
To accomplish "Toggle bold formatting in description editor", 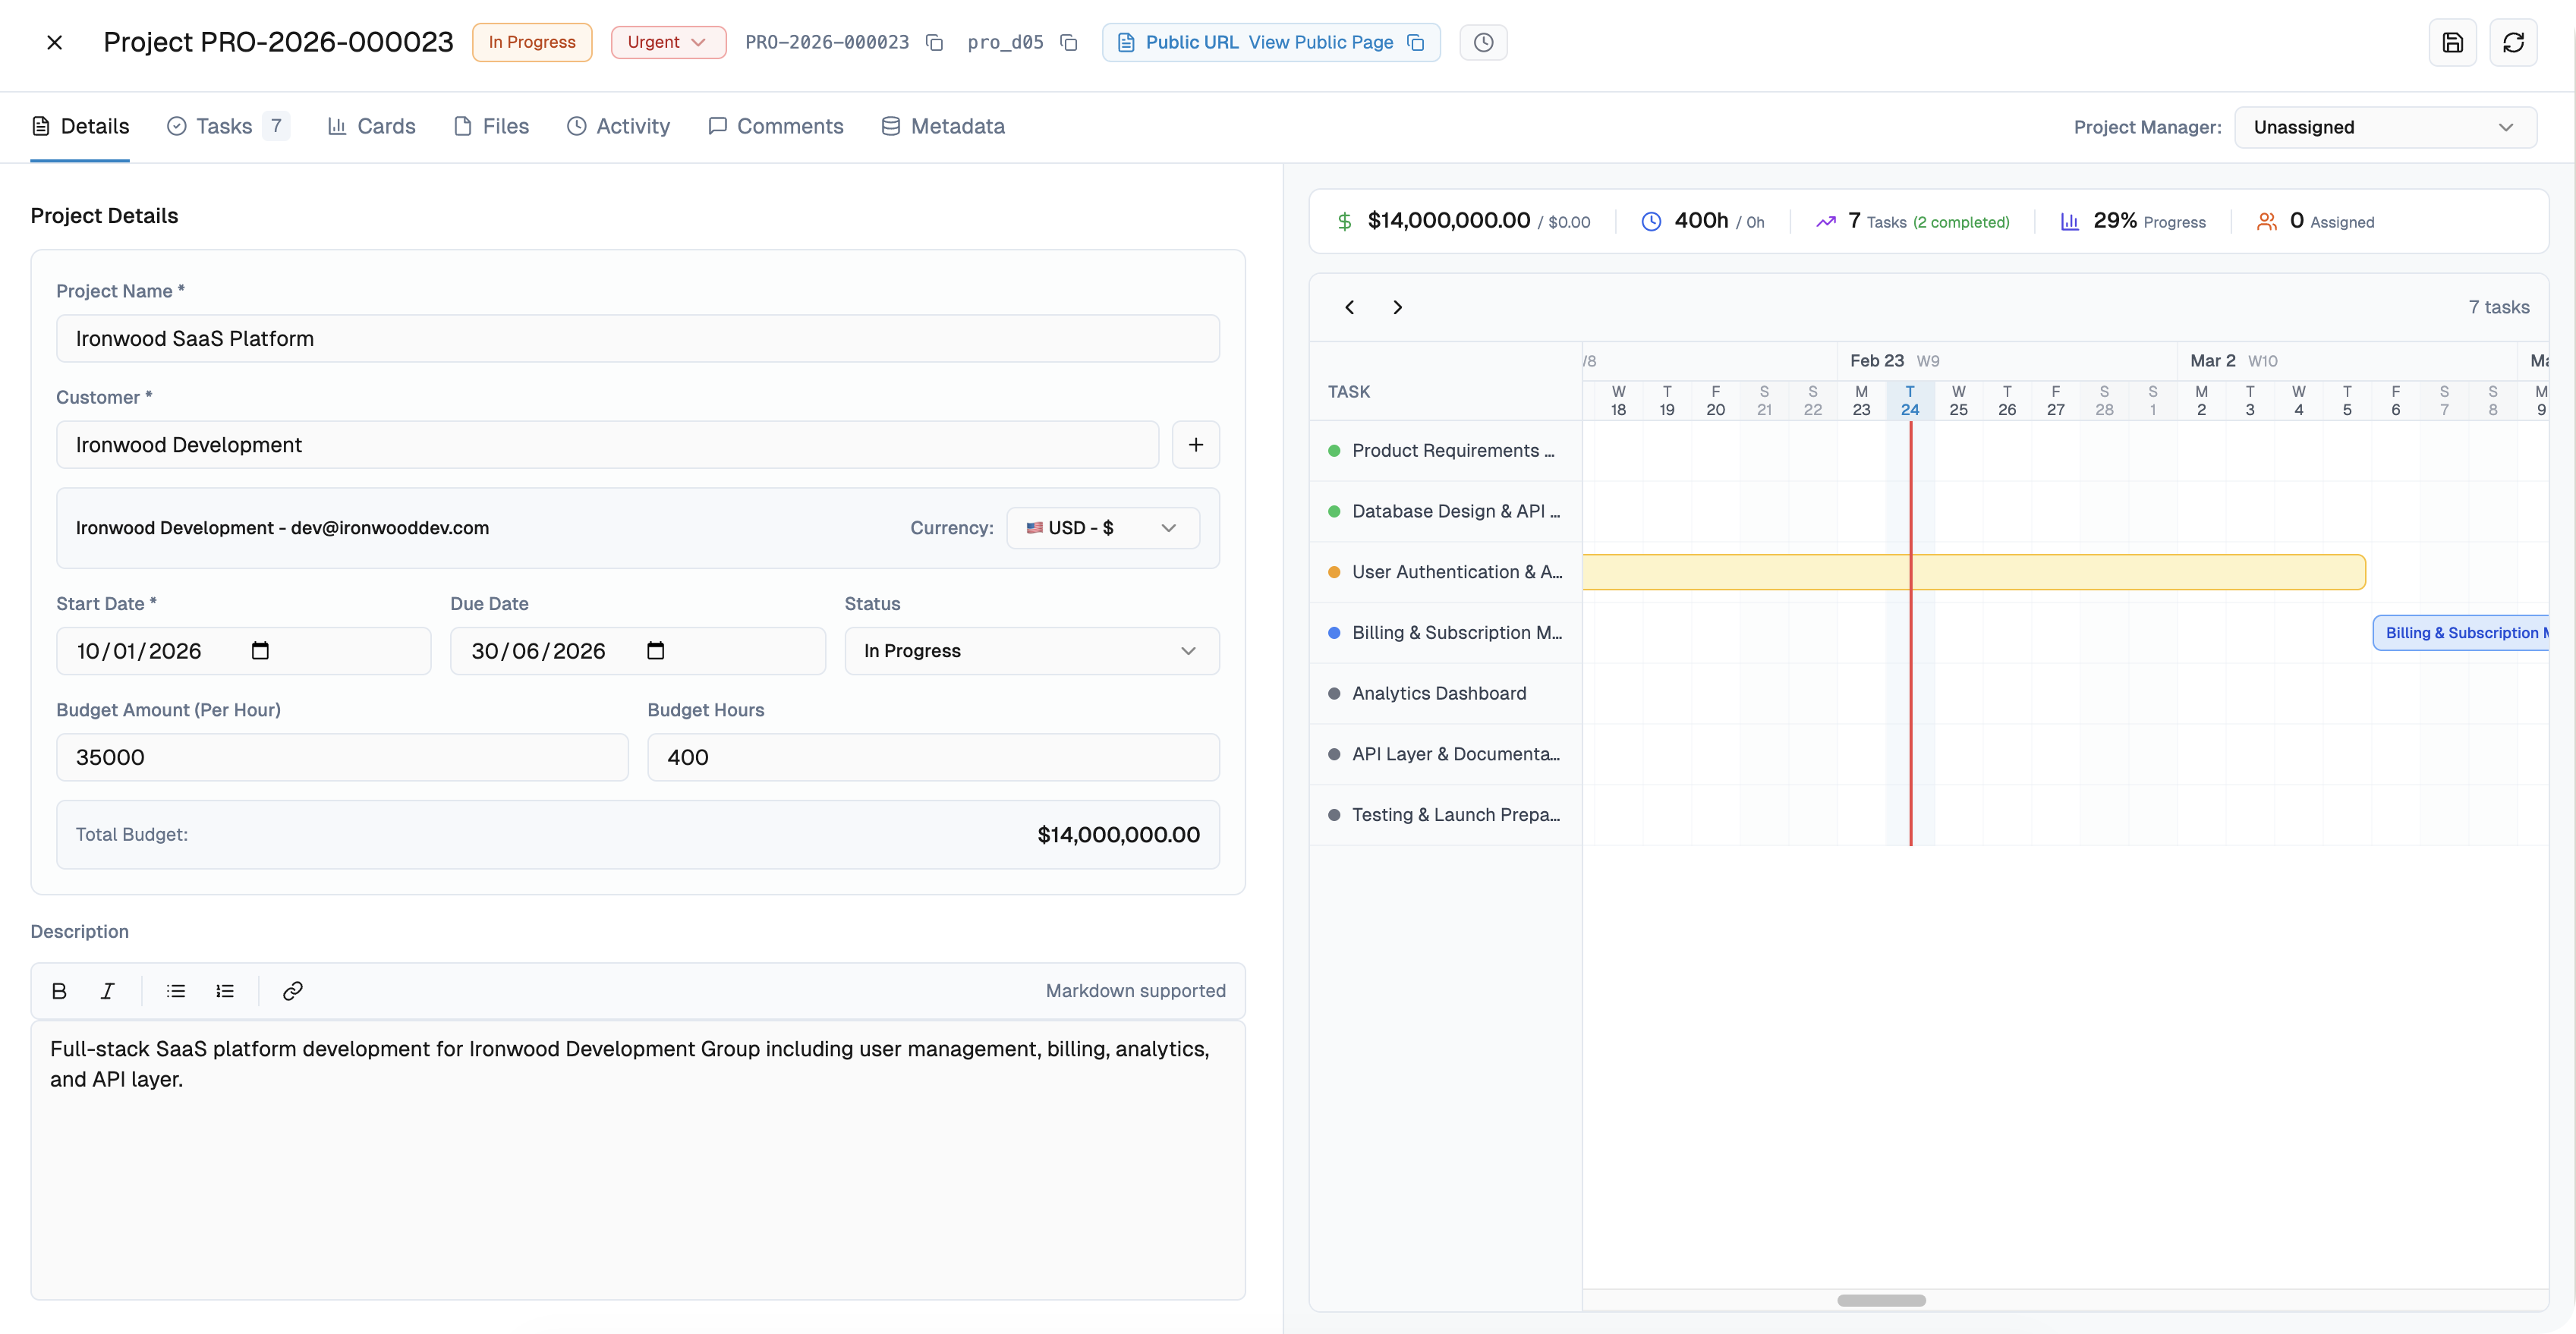I will pyautogui.click(x=59, y=991).
